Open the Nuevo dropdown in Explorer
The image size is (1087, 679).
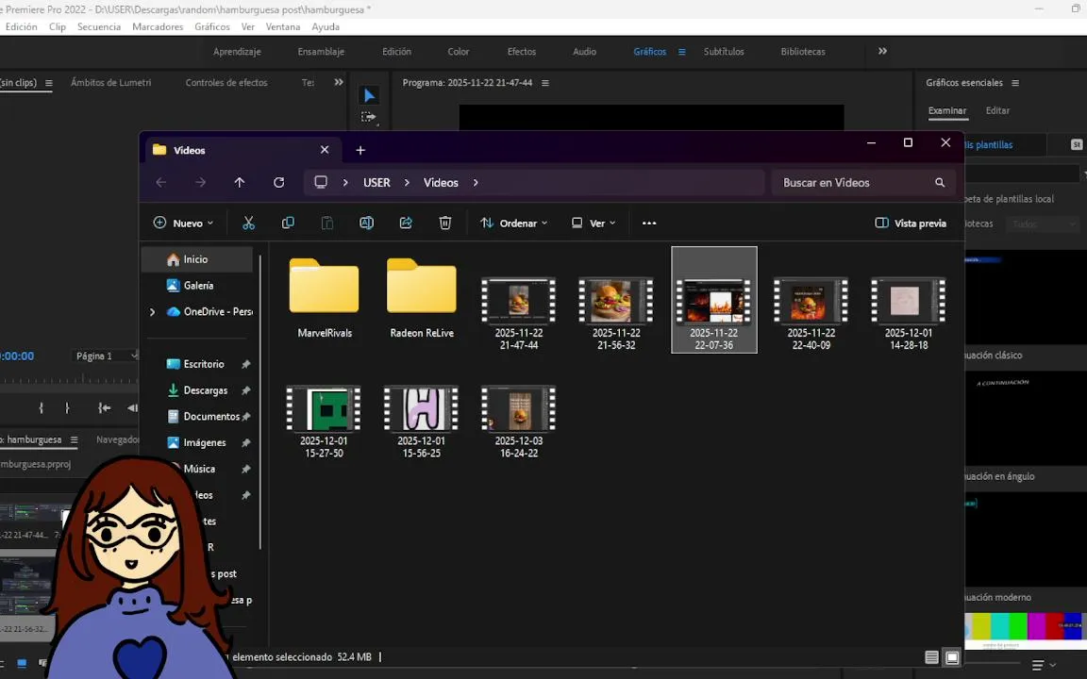point(184,224)
